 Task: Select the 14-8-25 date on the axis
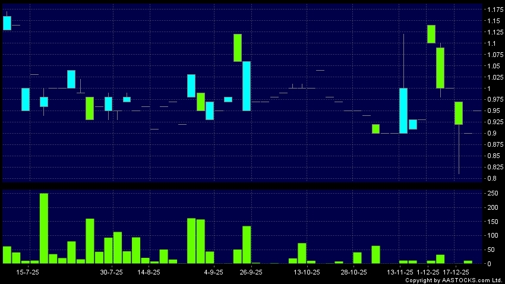pyautogui.click(x=149, y=272)
